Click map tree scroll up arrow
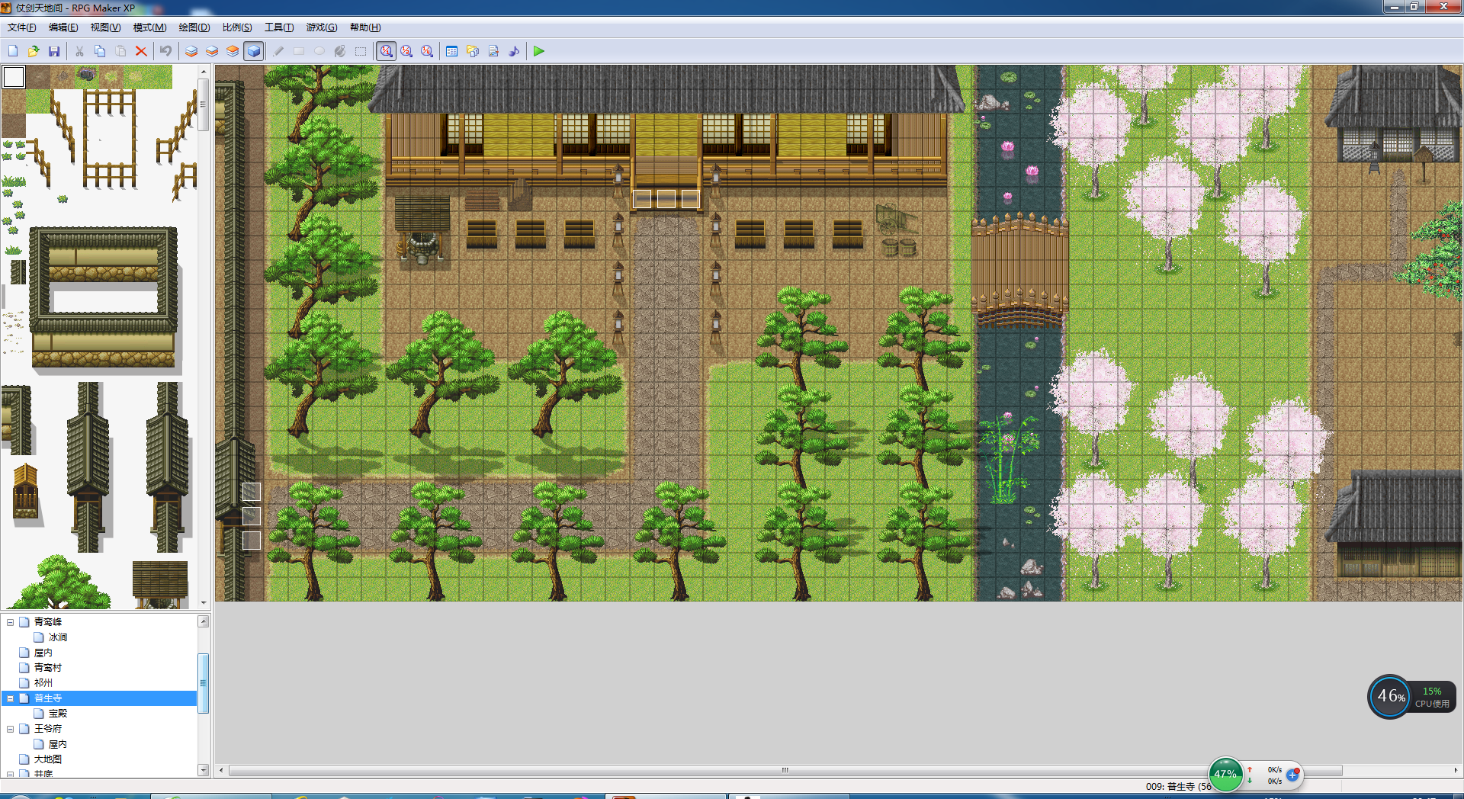This screenshot has width=1464, height=799. [x=204, y=621]
